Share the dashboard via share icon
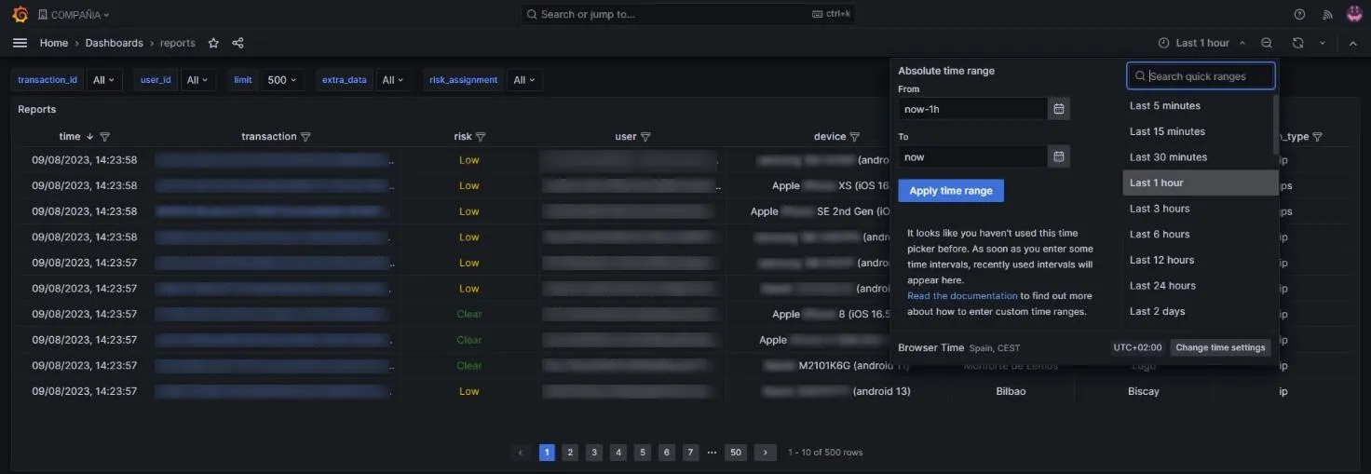1371x474 pixels. [238, 43]
